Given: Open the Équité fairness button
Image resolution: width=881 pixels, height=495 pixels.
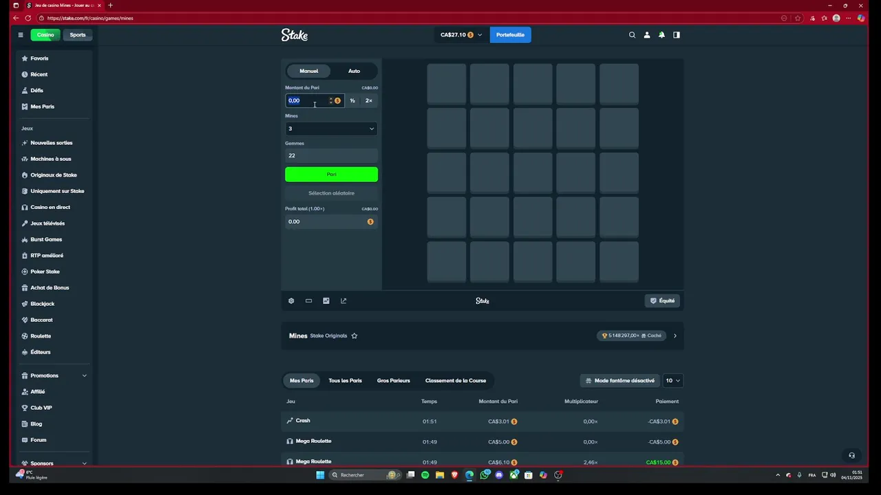Looking at the screenshot, I should [663, 300].
